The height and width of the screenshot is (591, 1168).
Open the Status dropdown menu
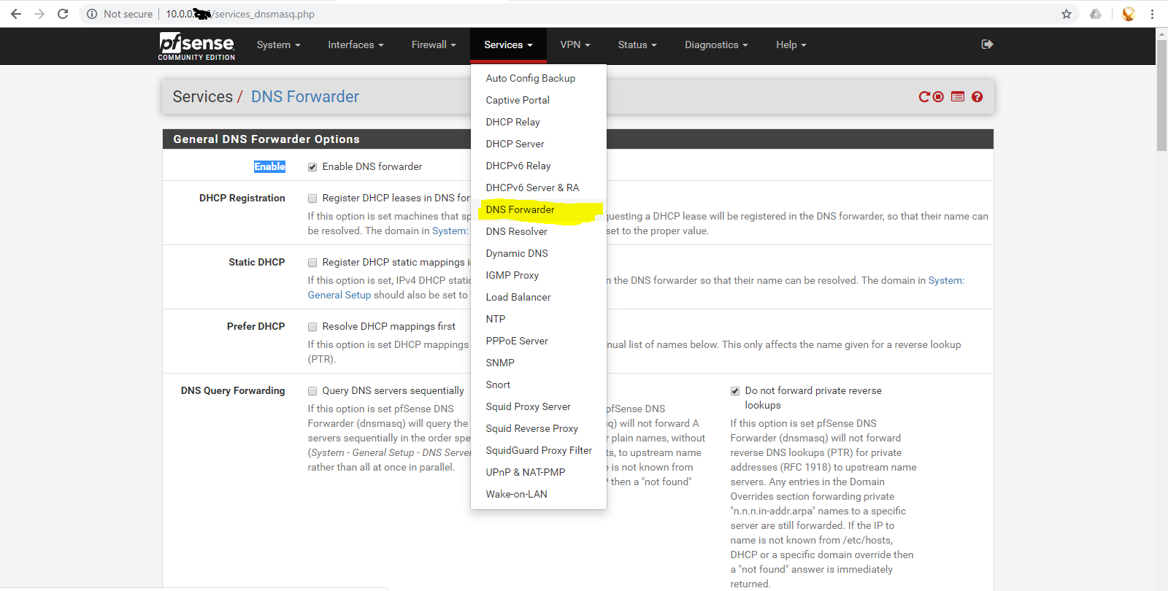click(x=637, y=45)
